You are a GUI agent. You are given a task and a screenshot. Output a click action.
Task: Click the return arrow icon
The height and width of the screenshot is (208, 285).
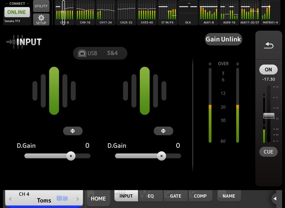[x=269, y=46]
